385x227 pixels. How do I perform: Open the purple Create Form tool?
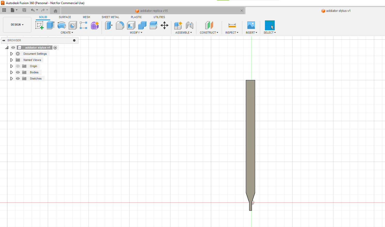coord(95,25)
